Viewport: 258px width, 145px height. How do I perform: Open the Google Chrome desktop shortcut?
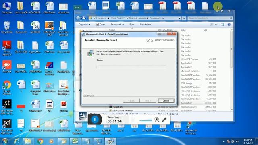coord(7,88)
